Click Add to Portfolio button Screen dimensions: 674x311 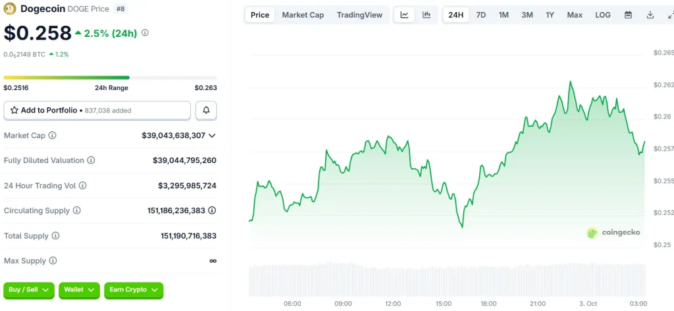pyautogui.click(x=97, y=110)
